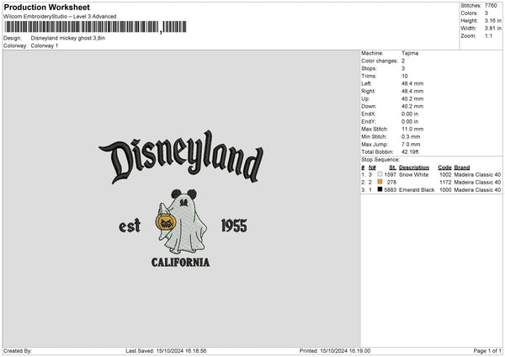This screenshot has height=357, width=505.
Task: Click the 'Stop Sequence:' heading
Action: 380,160
